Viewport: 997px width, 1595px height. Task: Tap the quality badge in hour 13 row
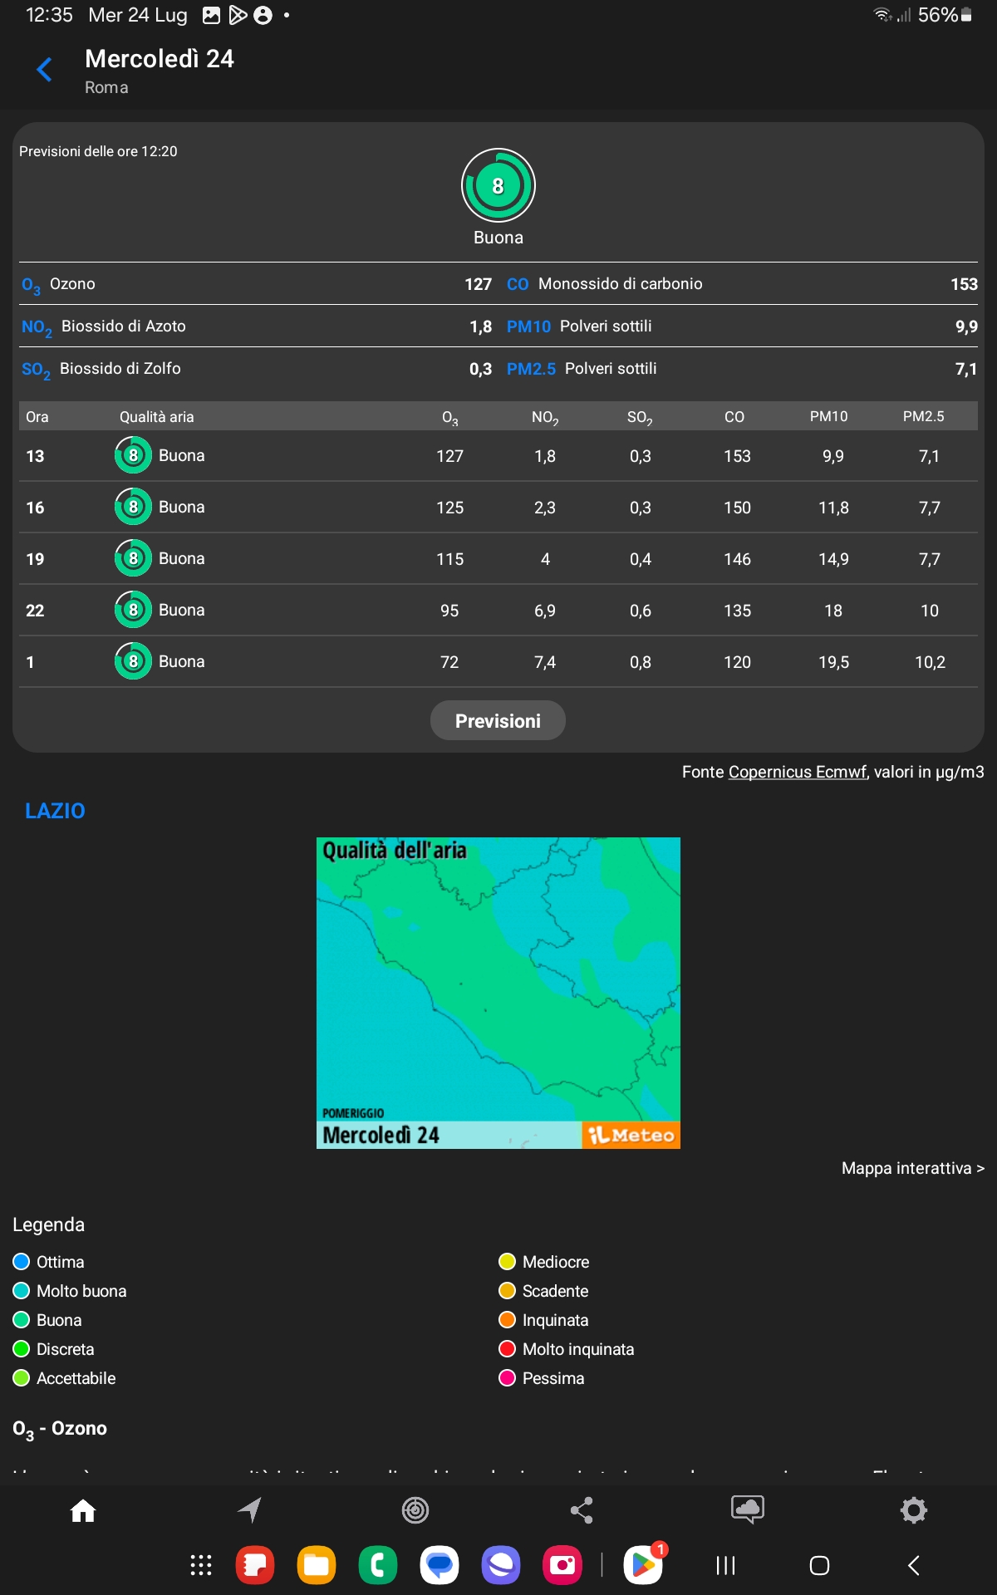click(133, 455)
